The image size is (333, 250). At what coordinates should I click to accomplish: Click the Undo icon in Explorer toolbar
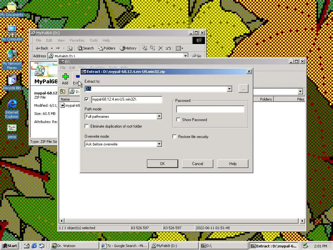pyautogui.click(x=168, y=48)
